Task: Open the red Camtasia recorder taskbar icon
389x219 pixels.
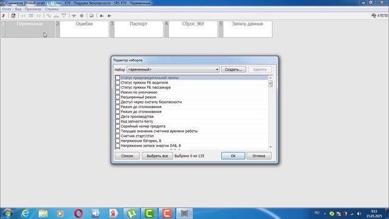Action: (x=167, y=214)
